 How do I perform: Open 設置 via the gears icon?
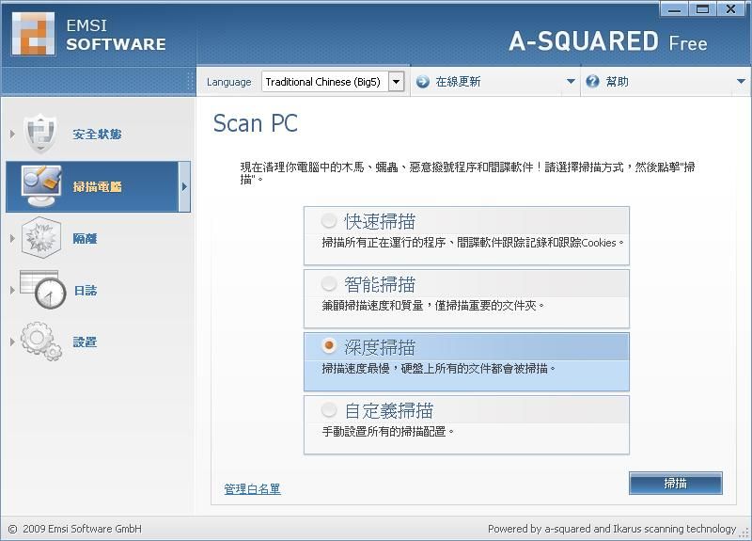click(x=41, y=342)
